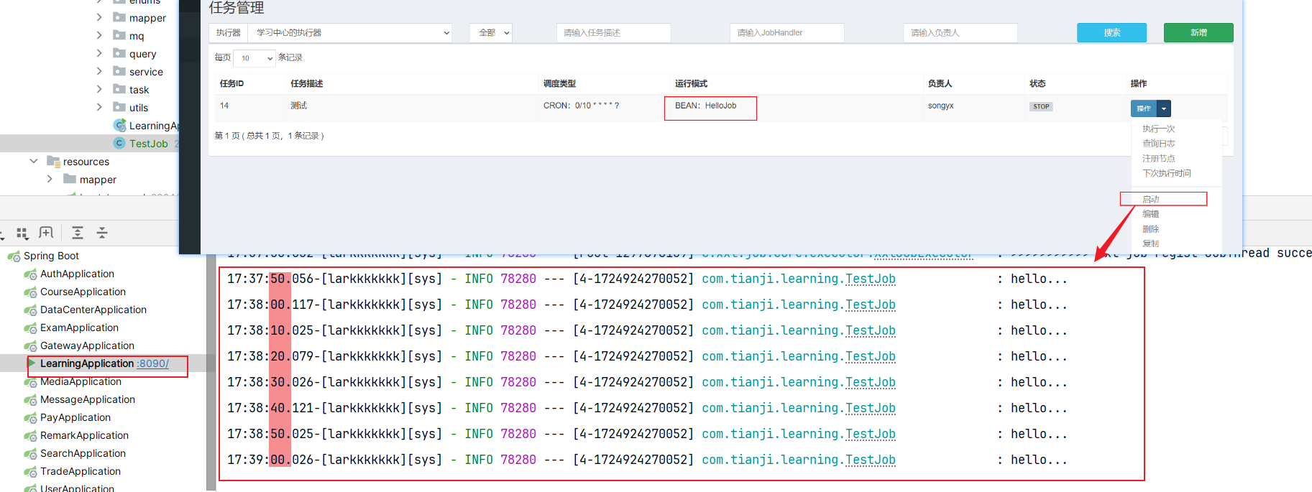Choose 删除 from the operation menu

pyautogui.click(x=1151, y=229)
